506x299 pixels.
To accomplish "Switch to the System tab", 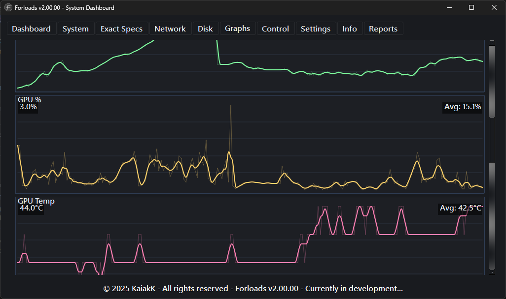I will (x=75, y=29).
